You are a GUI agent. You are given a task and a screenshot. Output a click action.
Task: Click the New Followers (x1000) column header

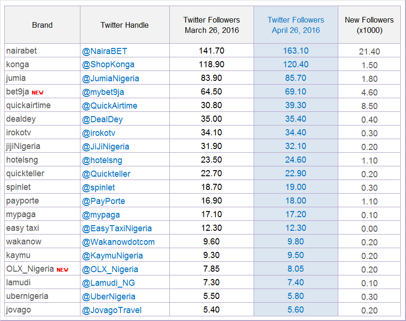click(x=369, y=25)
